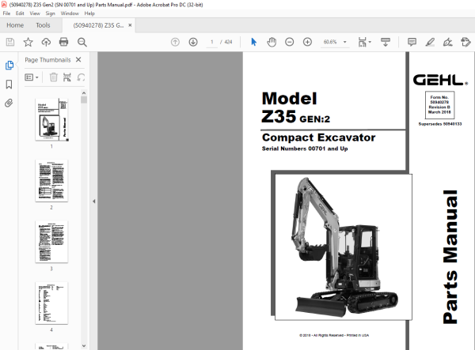Toggle the Page Thumbnails sidebar icon
The image size is (475, 350).
tap(9, 65)
